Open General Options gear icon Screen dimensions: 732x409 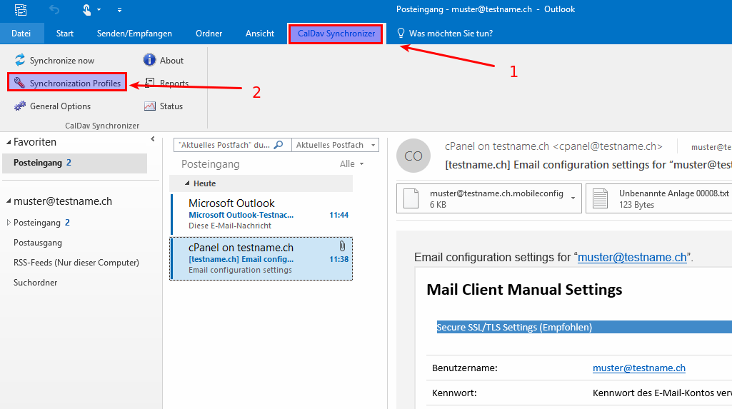point(19,106)
